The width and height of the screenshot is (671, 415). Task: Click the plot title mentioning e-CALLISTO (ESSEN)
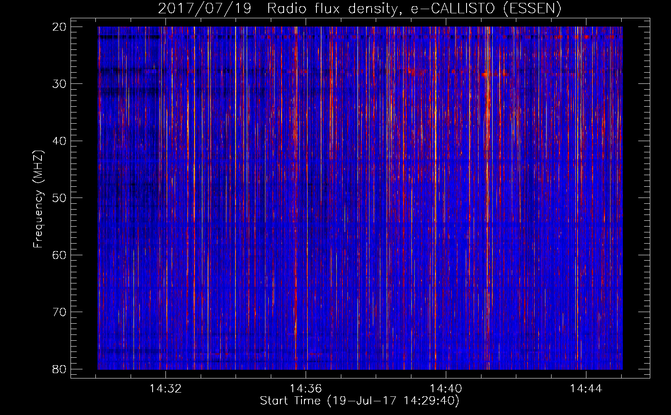(360, 9)
